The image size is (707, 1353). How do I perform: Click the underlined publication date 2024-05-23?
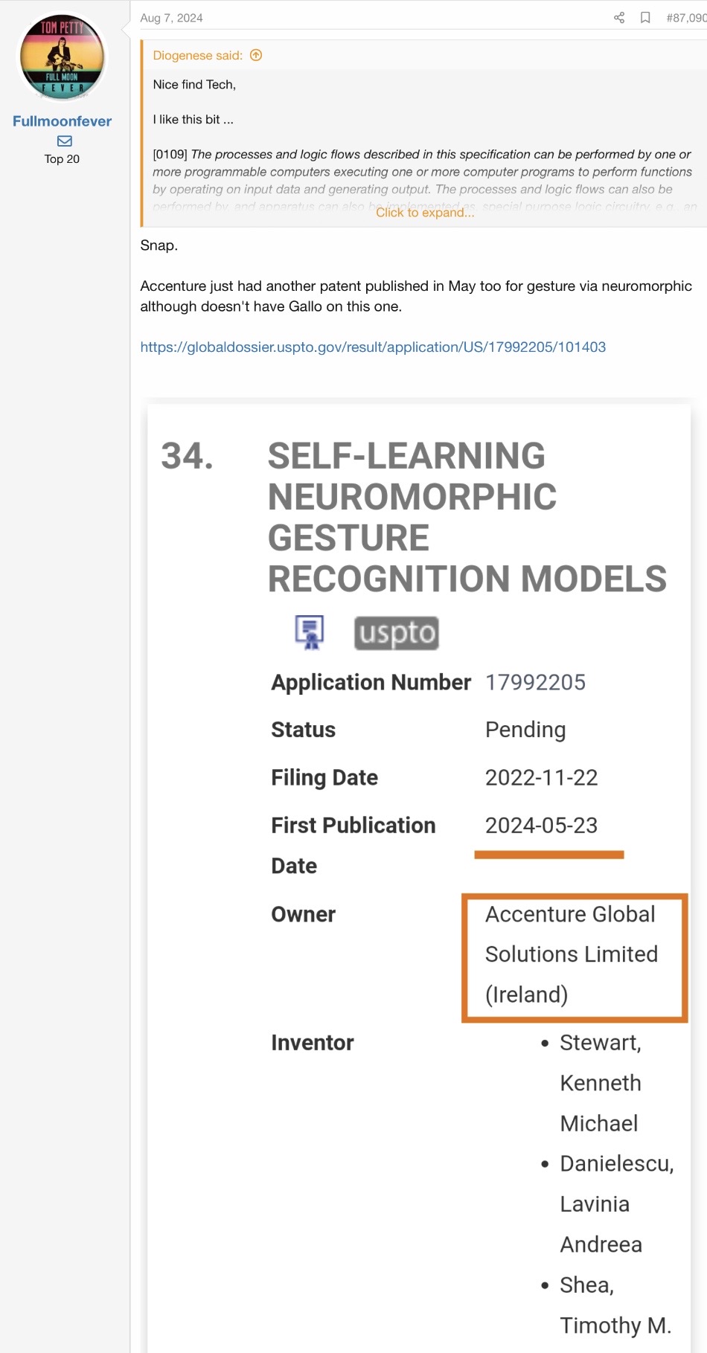[x=541, y=826]
